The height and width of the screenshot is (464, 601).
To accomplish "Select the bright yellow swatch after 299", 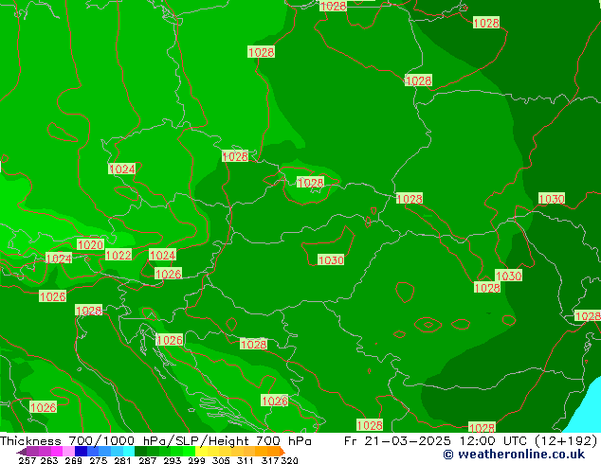I will 201,452.
